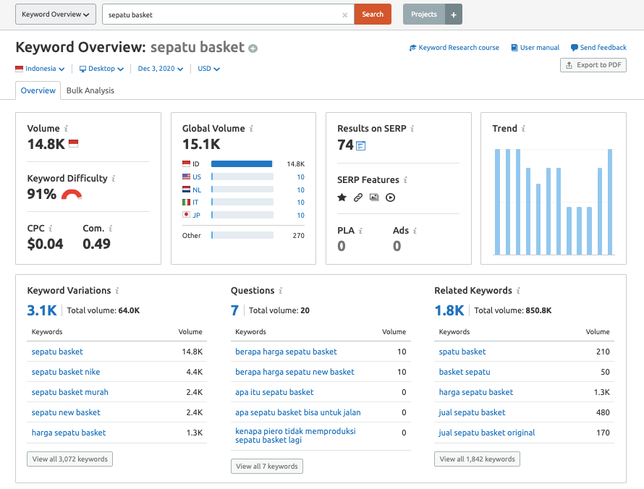This screenshot has width=644, height=489.
Task: Open Keyword Research course link
Action: tap(454, 48)
